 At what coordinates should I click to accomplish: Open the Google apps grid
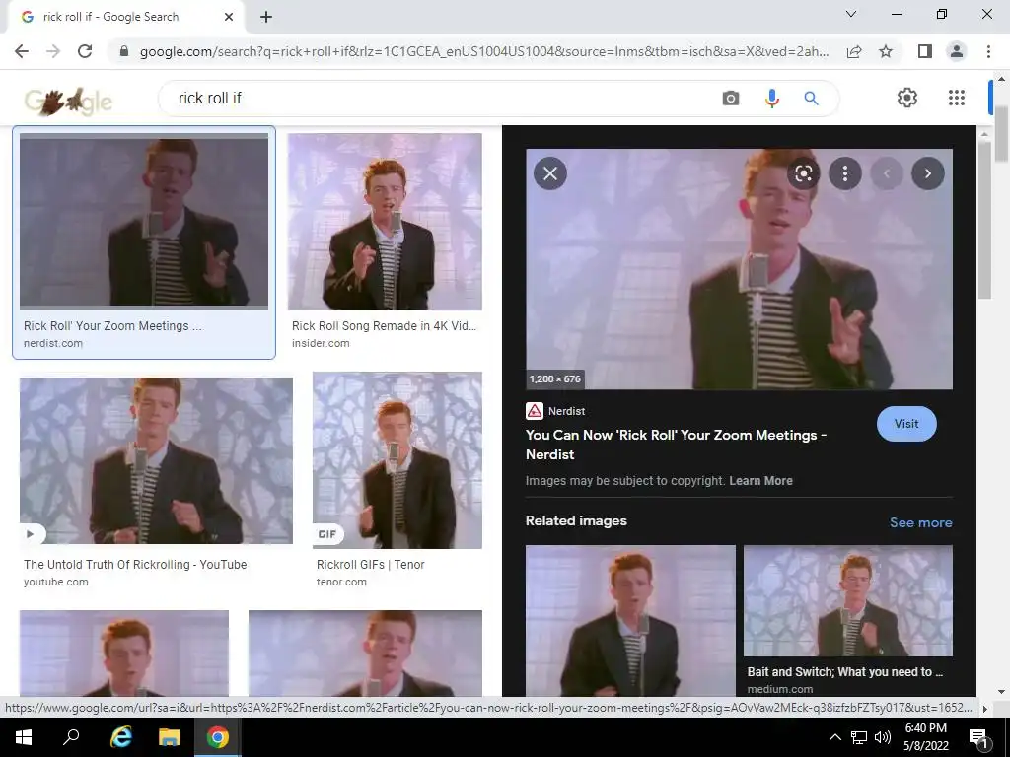coord(957,98)
